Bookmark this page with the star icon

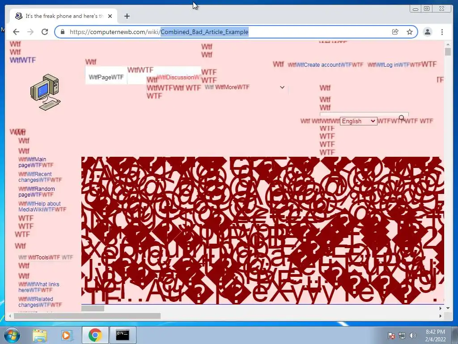pyautogui.click(x=410, y=32)
